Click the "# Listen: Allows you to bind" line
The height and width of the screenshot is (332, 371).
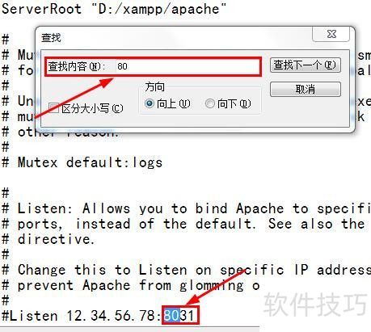(186, 208)
